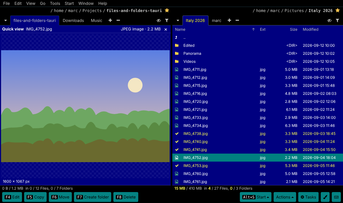The height and width of the screenshot is (203, 343).
Task: Open filter in right pane
Action: [x=337, y=20]
